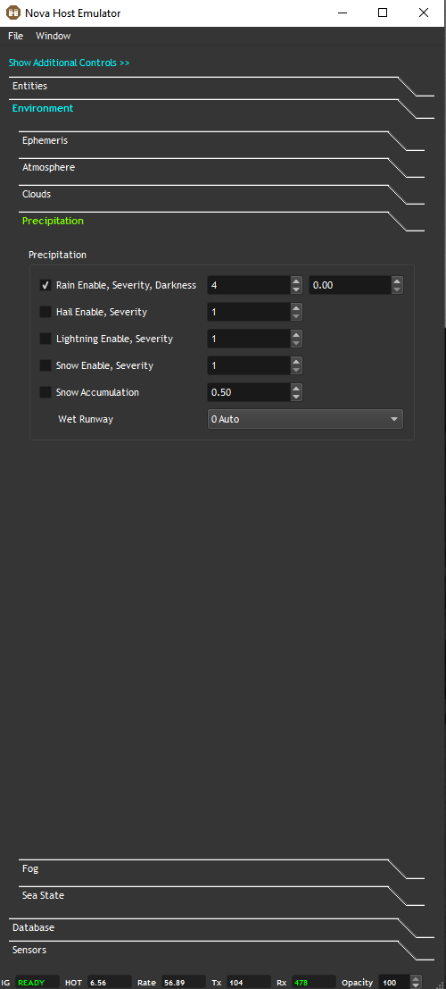This screenshot has width=446, height=989.
Task: Decrease Rain Darkness with down arrow
Action: click(x=397, y=289)
